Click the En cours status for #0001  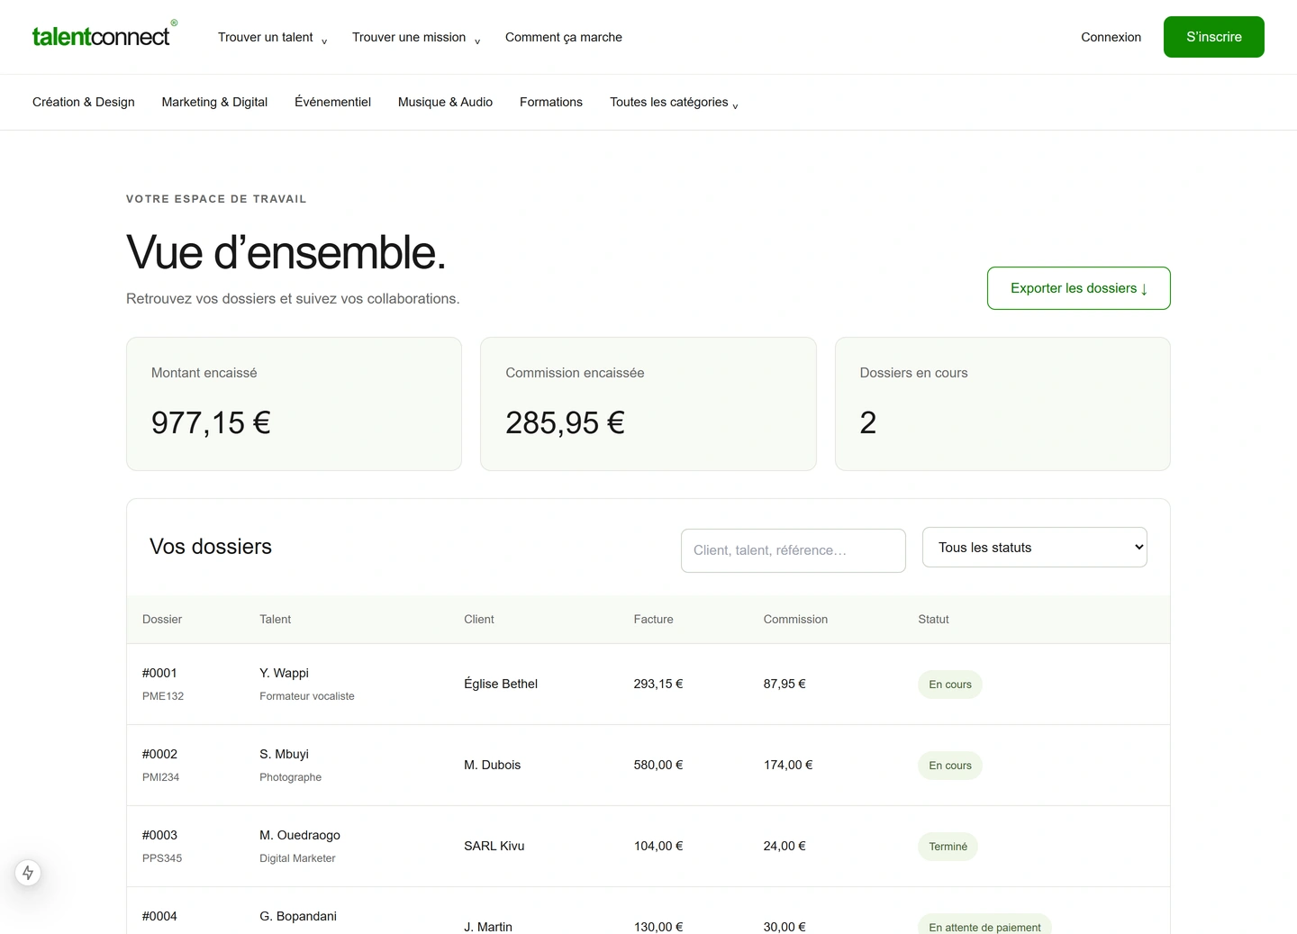pyautogui.click(x=950, y=685)
